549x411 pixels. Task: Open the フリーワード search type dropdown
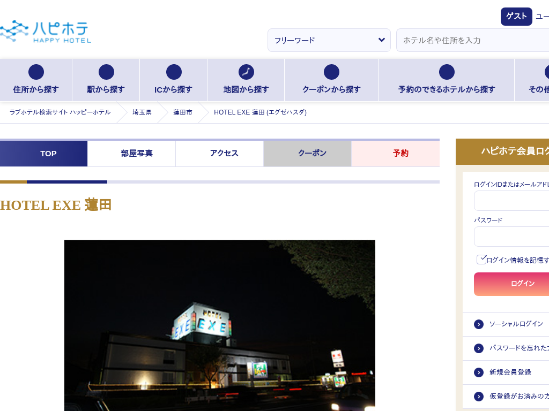tap(329, 40)
